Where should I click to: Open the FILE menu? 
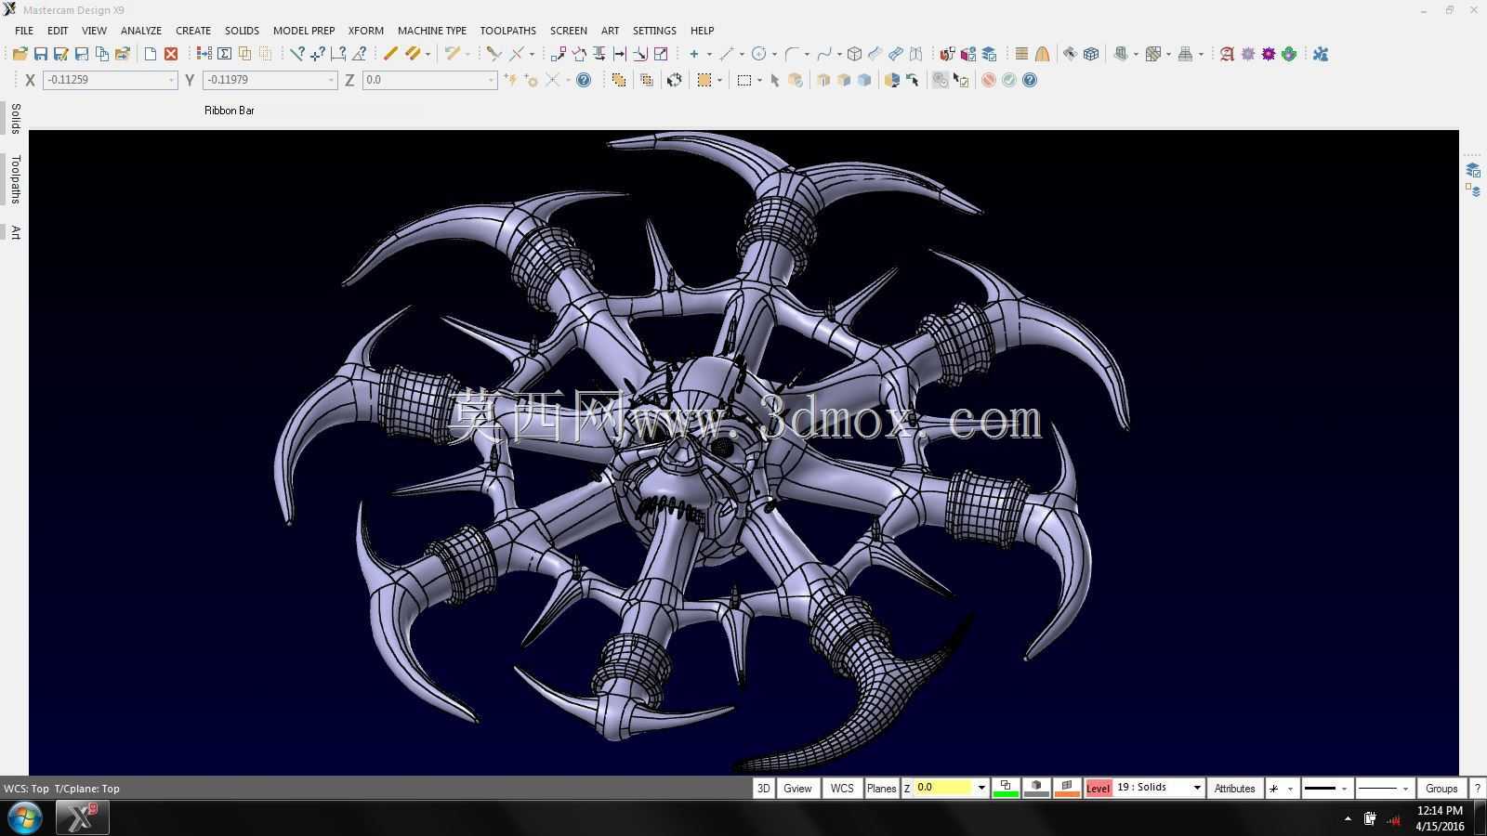click(24, 31)
